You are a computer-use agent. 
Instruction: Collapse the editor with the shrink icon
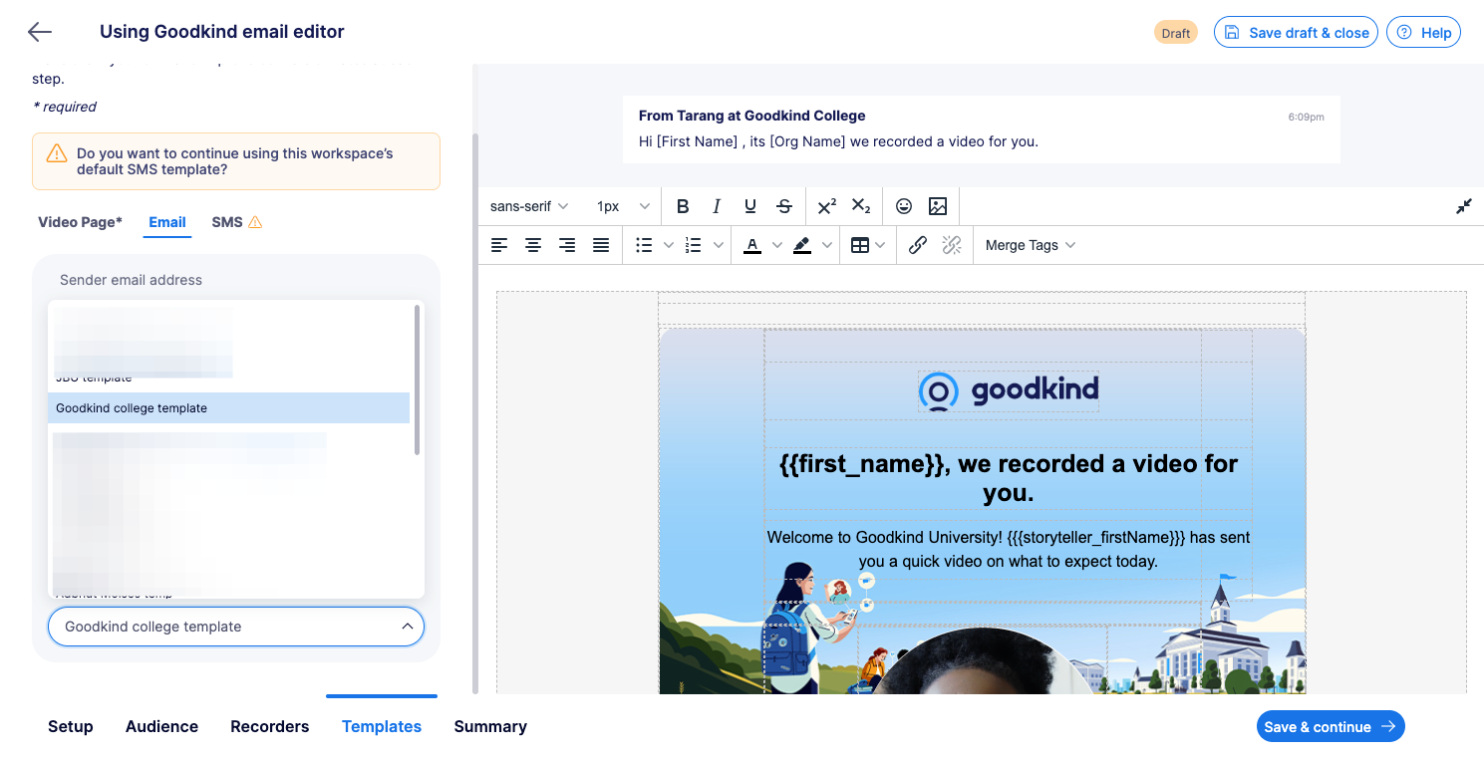pyautogui.click(x=1464, y=206)
